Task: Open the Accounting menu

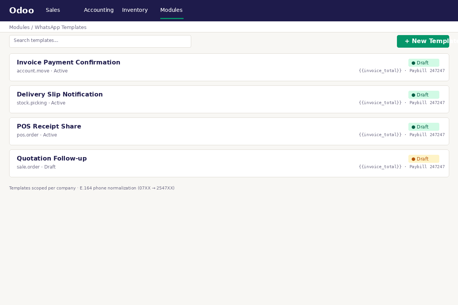Action: tap(98, 10)
